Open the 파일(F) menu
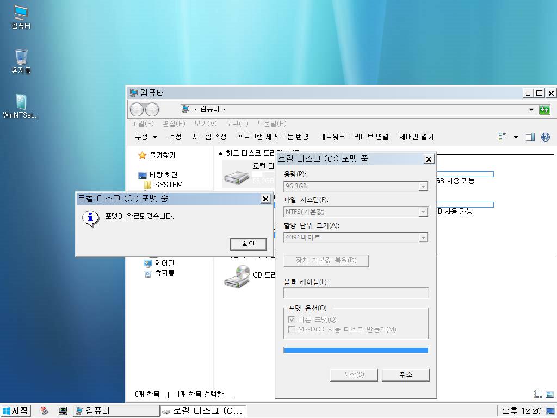 pos(143,124)
